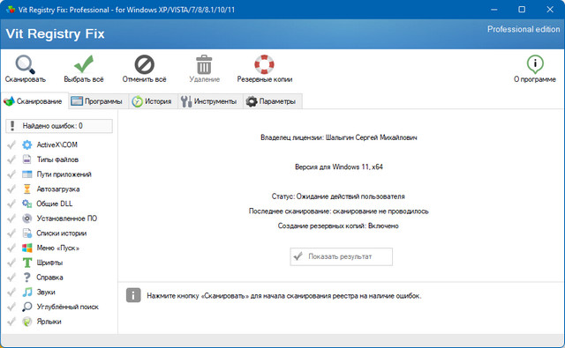Click the Удаление trash can icon
The height and width of the screenshot is (348, 565).
[x=204, y=64]
